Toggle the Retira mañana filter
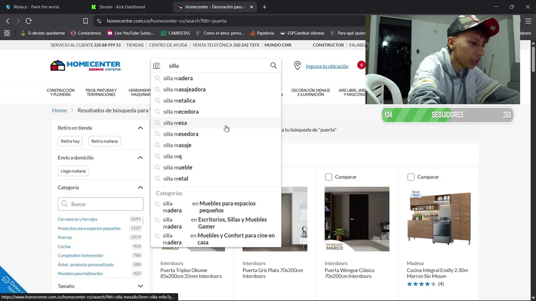The image size is (536, 301). tap(104, 141)
